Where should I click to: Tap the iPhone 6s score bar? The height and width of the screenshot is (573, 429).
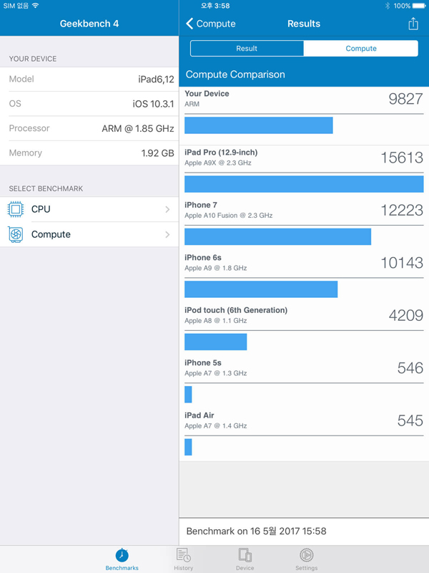pyautogui.click(x=261, y=289)
